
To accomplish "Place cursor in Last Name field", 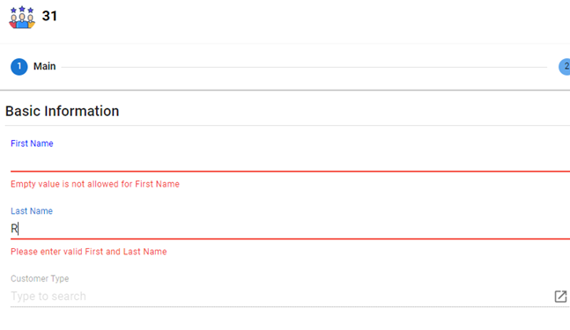I will pos(290,229).
